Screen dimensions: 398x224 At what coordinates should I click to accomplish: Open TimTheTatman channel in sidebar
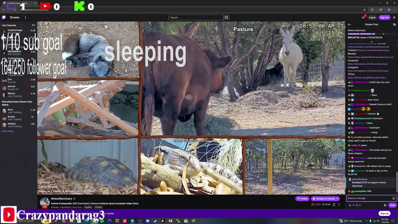18,59
